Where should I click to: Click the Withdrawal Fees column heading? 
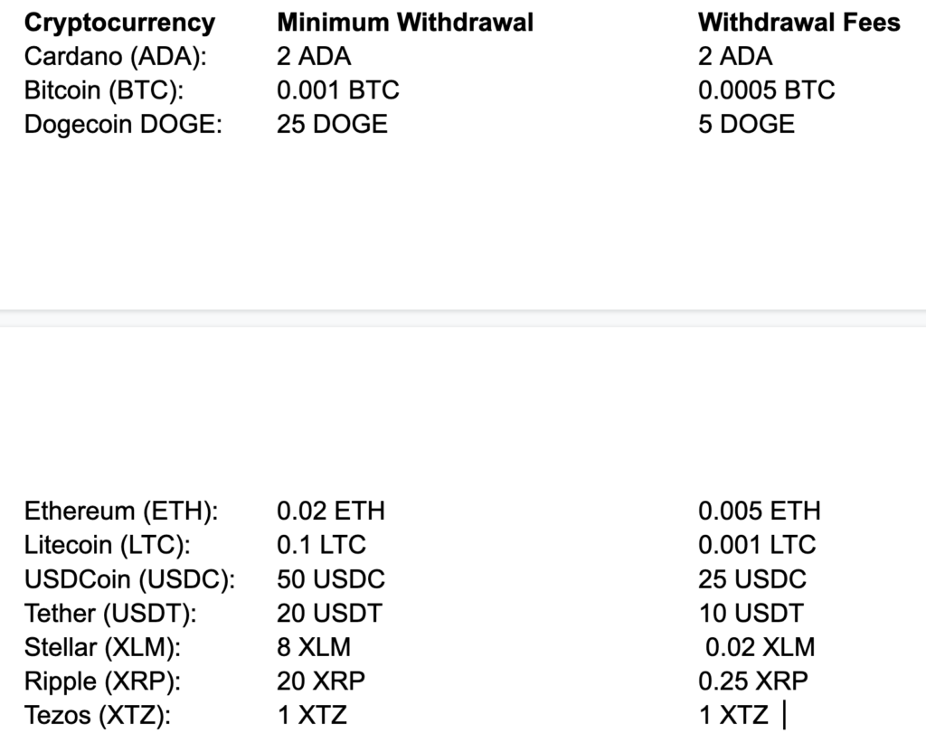pyautogui.click(x=799, y=23)
